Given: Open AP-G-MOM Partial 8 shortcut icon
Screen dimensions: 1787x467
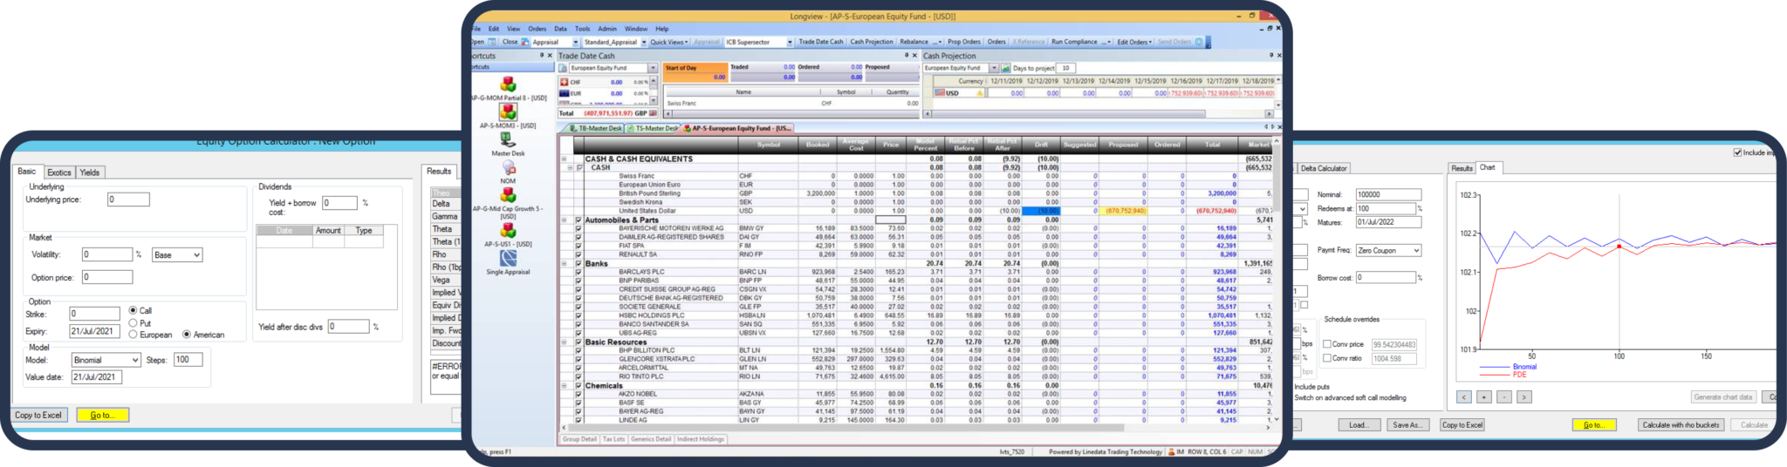Looking at the screenshot, I should (x=508, y=85).
